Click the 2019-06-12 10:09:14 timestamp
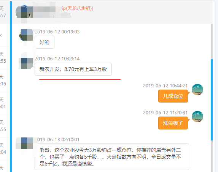Screen dimensions: 218x172 click(x=57, y=59)
